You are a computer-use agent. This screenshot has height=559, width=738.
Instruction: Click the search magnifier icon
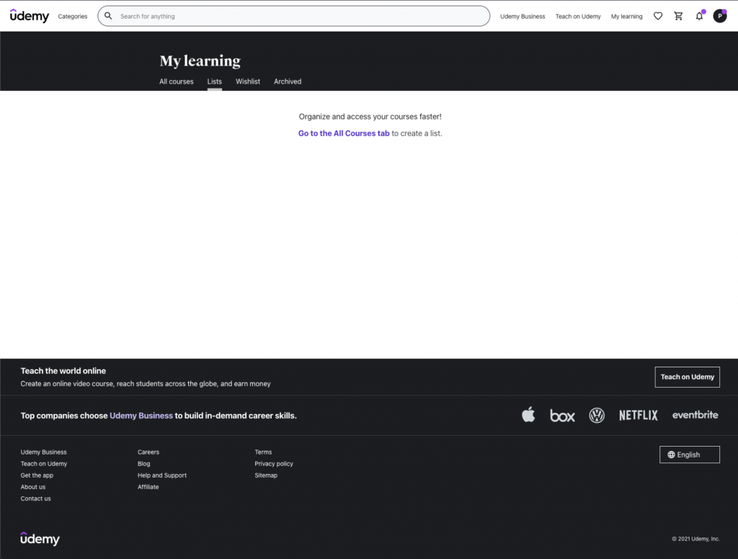tap(108, 16)
